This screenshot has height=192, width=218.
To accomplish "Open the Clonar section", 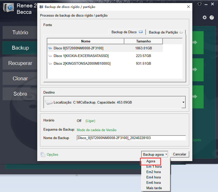I will (x=20, y=78).
